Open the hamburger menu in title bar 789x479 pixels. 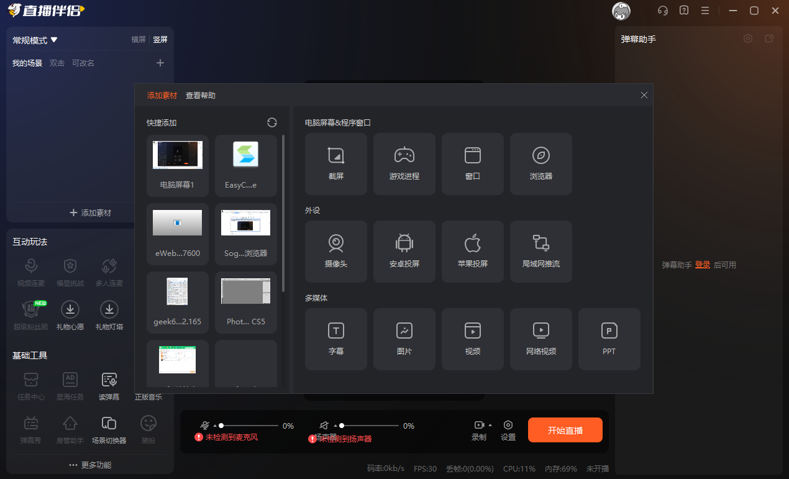706,11
